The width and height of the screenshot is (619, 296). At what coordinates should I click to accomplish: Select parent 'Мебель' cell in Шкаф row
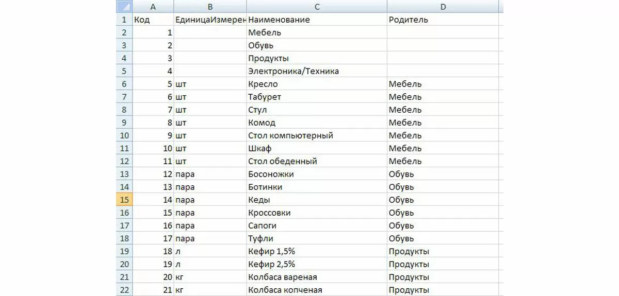click(443, 148)
